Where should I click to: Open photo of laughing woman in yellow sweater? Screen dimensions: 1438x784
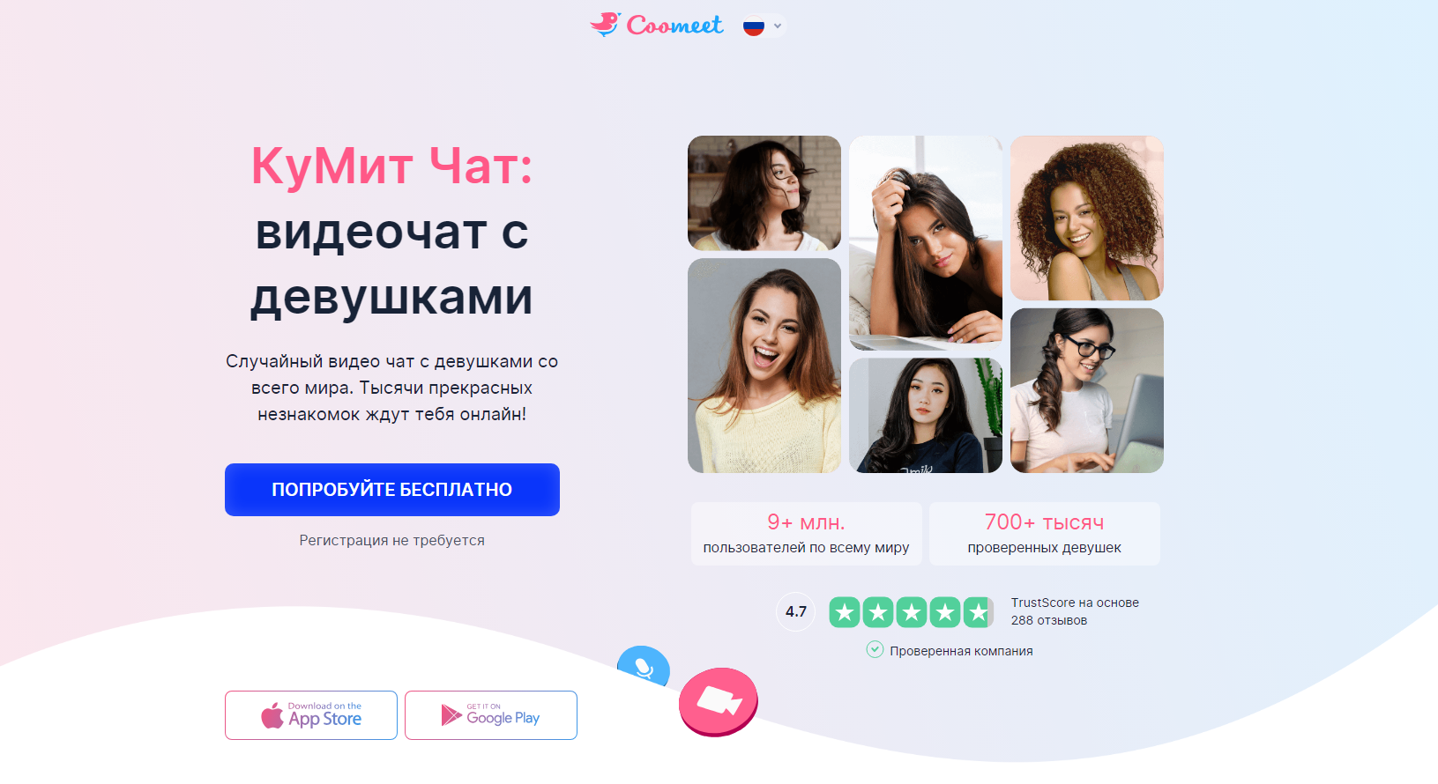764,366
